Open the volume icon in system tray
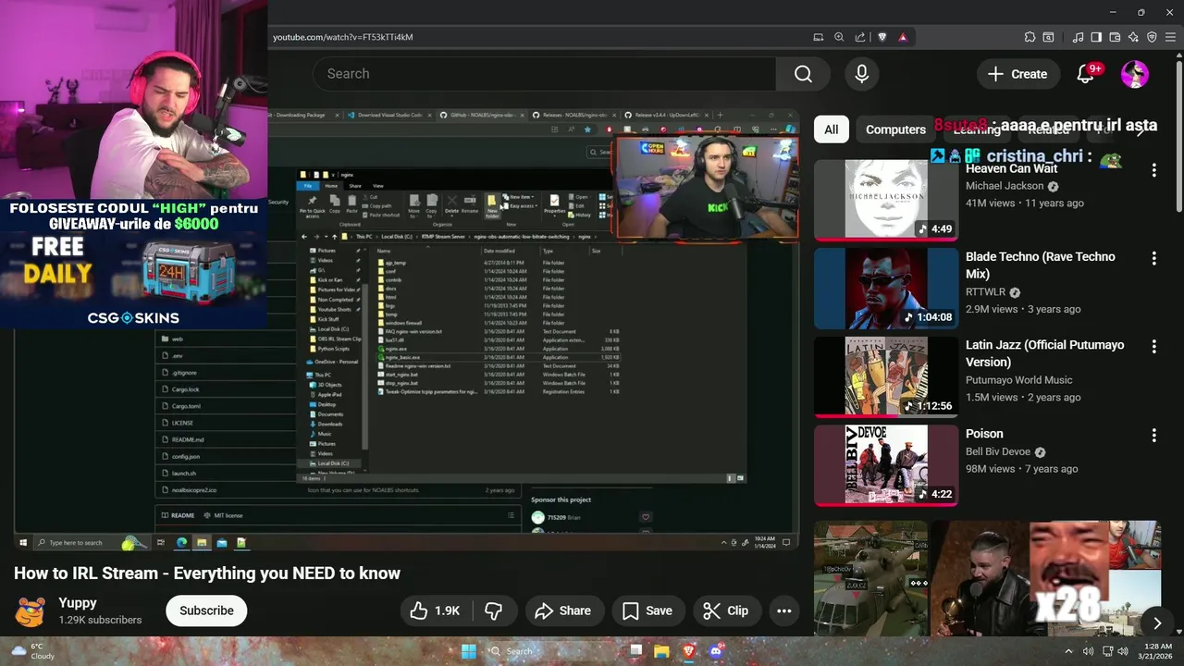Image resolution: width=1184 pixels, height=666 pixels. [x=1089, y=651]
